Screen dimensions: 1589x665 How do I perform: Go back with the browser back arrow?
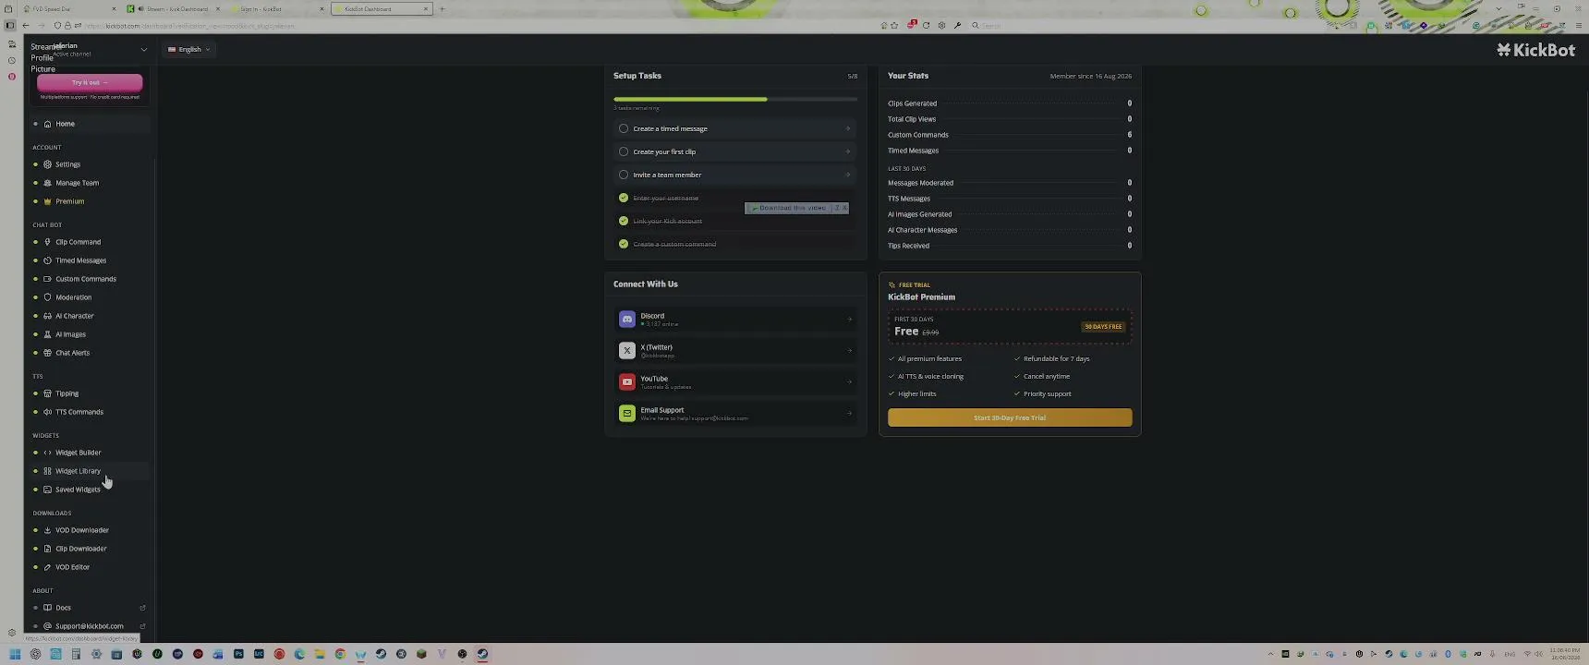click(25, 26)
